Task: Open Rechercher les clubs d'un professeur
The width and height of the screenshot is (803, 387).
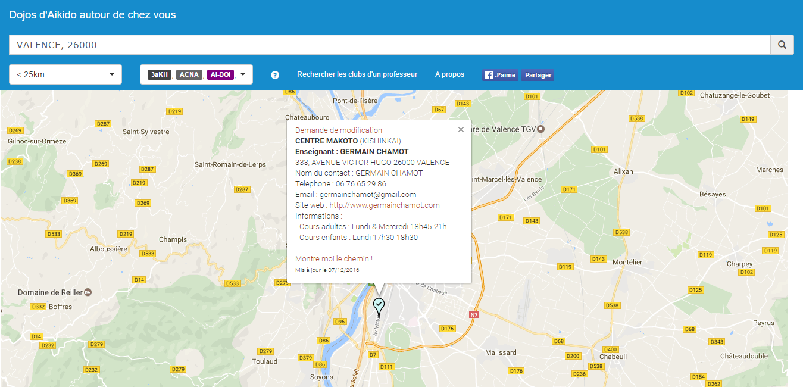Action: coord(357,74)
